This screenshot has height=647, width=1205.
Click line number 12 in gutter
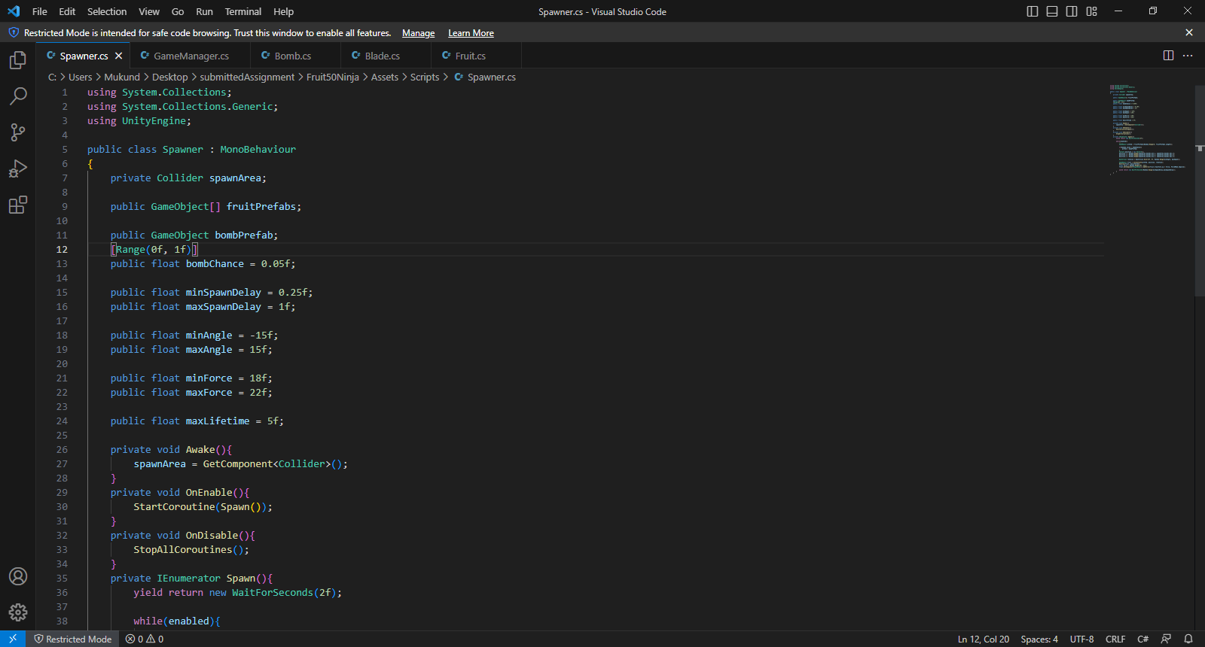coord(62,250)
